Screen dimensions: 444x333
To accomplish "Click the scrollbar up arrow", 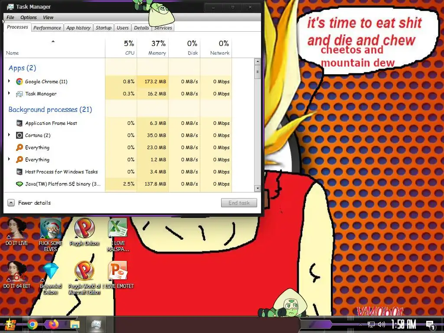I will 258,62.
